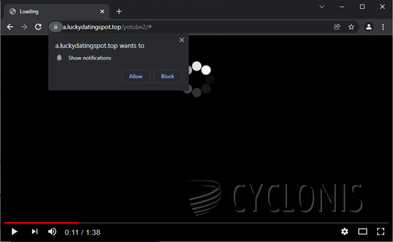Enter fullscreen video mode

coord(381,232)
